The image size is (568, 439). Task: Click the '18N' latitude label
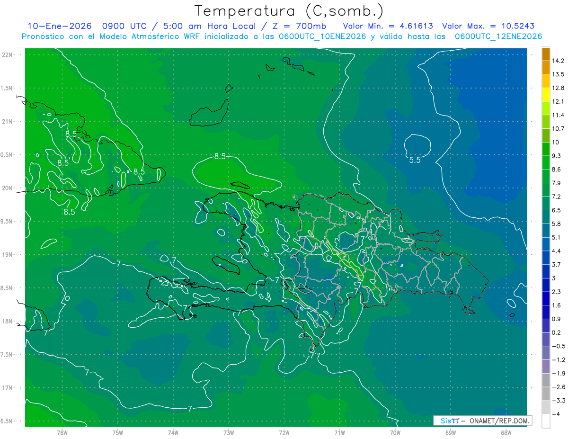(x=8, y=321)
